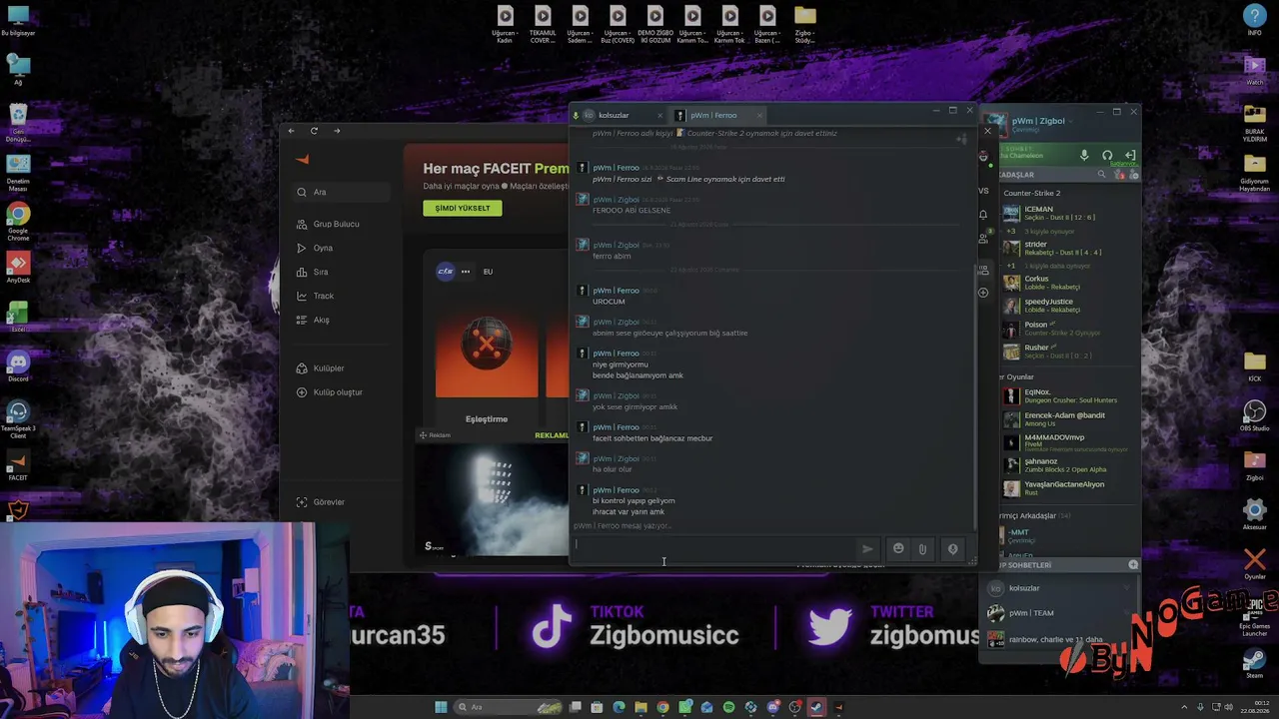Leave voice chat via the exit icon

pyautogui.click(x=1130, y=155)
